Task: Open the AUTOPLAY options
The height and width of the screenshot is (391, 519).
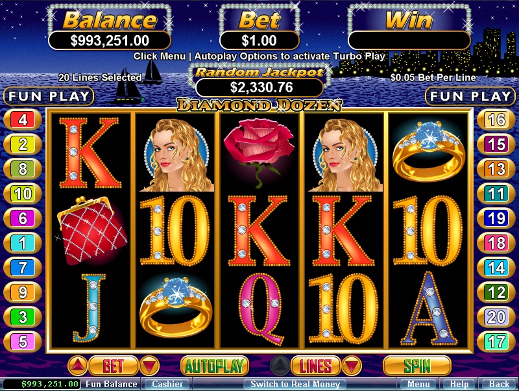Action: pos(215,366)
